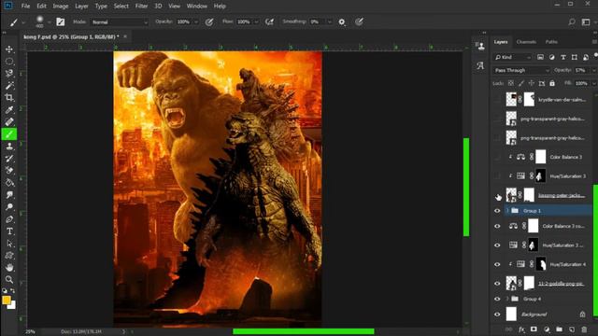Select the Crop tool
This screenshot has width=598, height=336.
[x=9, y=97]
